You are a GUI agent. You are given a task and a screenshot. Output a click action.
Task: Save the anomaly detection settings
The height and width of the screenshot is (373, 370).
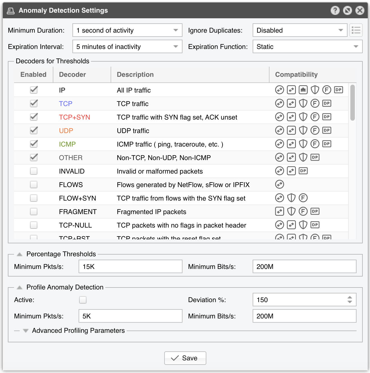coord(185,358)
